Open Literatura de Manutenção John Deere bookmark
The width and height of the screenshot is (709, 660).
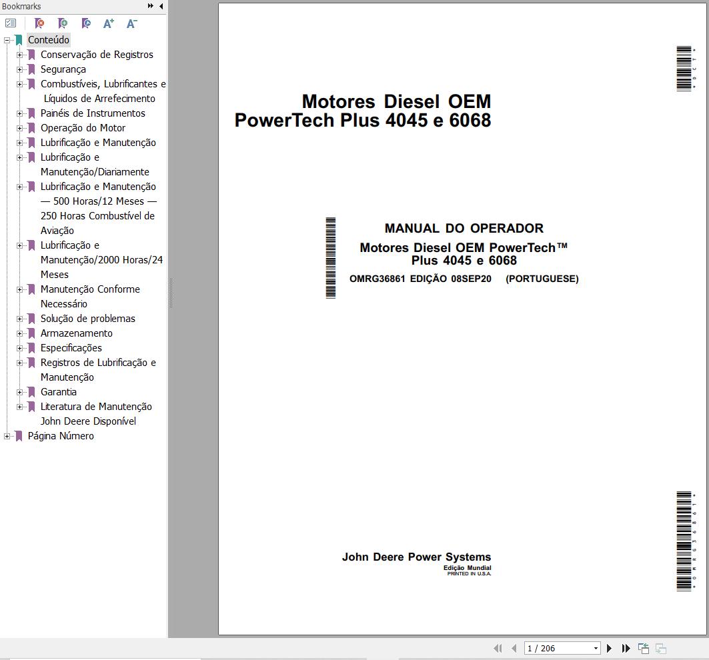96,413
